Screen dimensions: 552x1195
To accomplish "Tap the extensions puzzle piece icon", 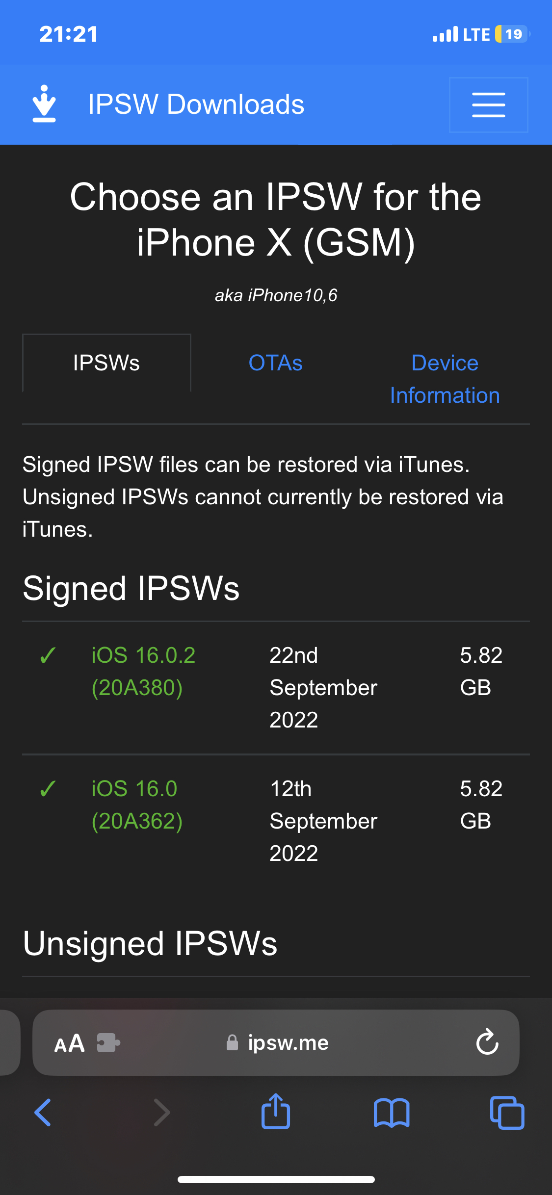I will tap(108, 1043).
